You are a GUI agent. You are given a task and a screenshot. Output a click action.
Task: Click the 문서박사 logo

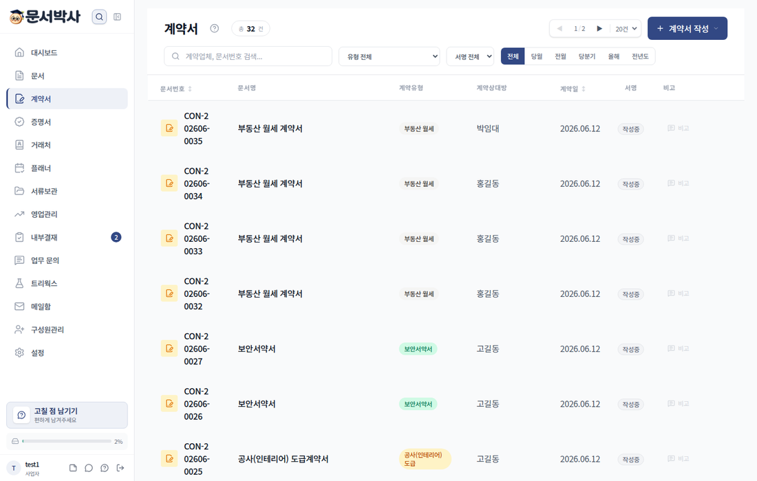tap(45, 16)
